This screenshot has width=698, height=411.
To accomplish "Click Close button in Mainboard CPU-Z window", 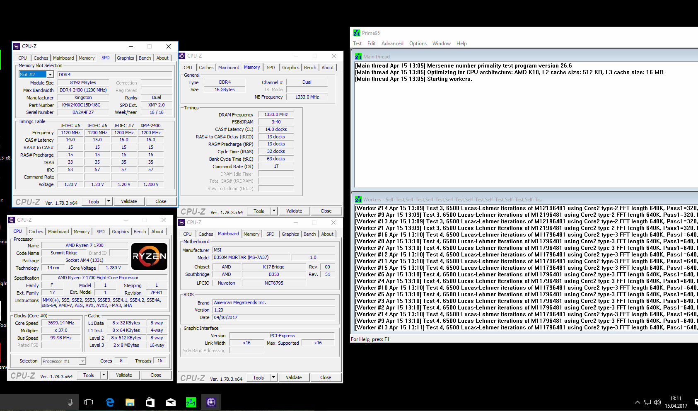I will 326,377.
